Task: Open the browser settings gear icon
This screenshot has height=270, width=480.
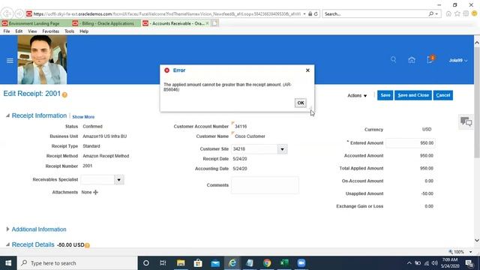Action: pyautogui.click(x=466, y=13)
